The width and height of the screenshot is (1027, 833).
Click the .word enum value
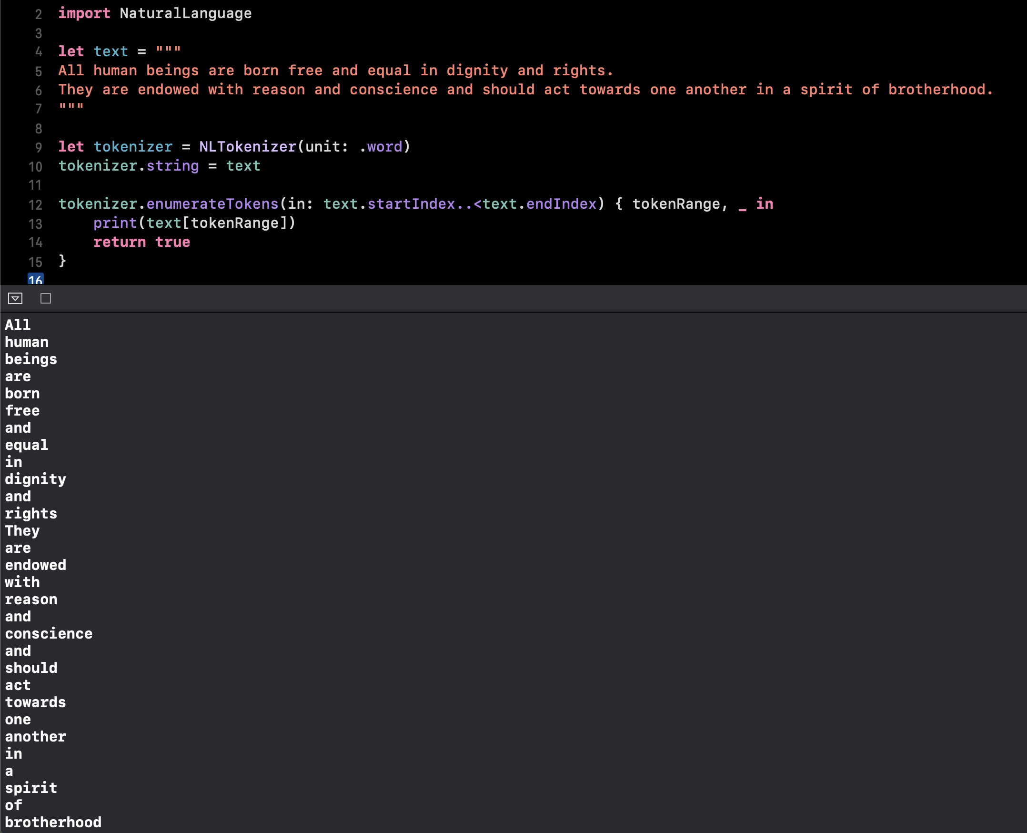[x=384, y=147]
